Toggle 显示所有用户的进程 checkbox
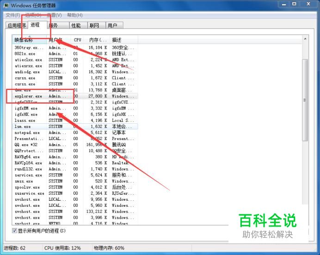320x255 pixels. 14,230
